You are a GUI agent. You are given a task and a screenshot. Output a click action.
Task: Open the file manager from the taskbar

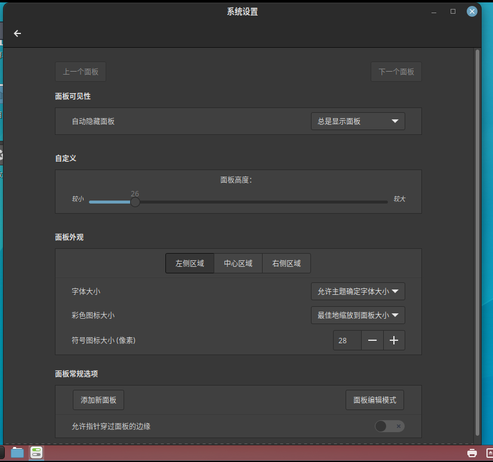[17, 452]
